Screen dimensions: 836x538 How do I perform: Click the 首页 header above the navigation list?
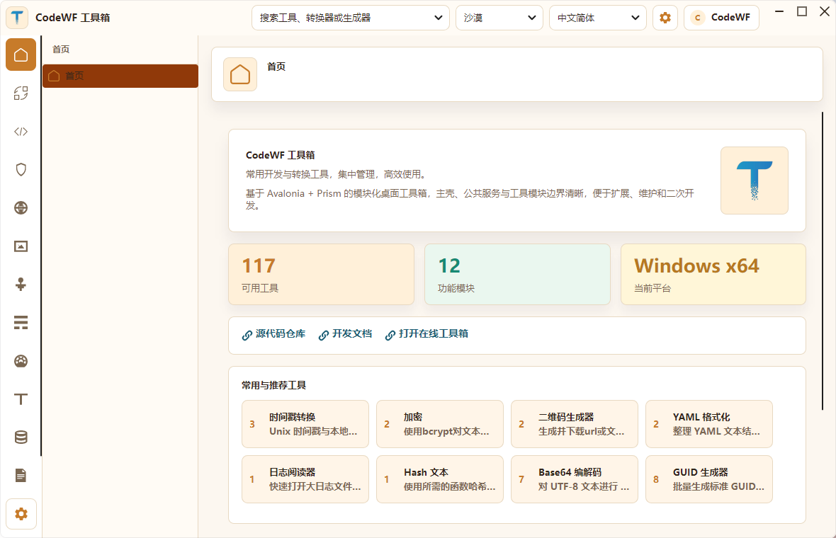pyautogui.click(x=61, y=49)
